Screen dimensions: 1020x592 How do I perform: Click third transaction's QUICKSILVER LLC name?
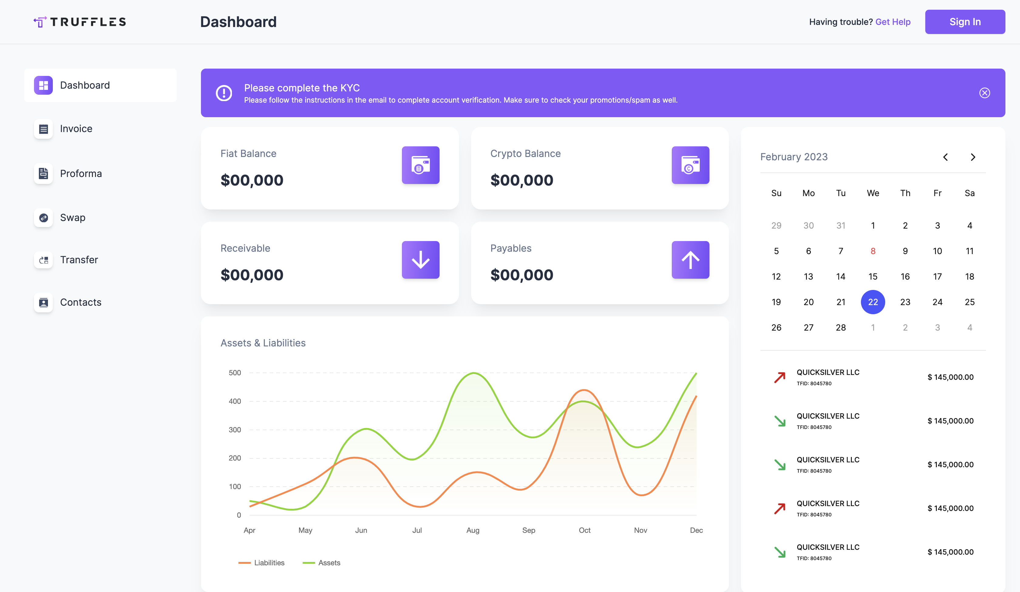(828, 460)
